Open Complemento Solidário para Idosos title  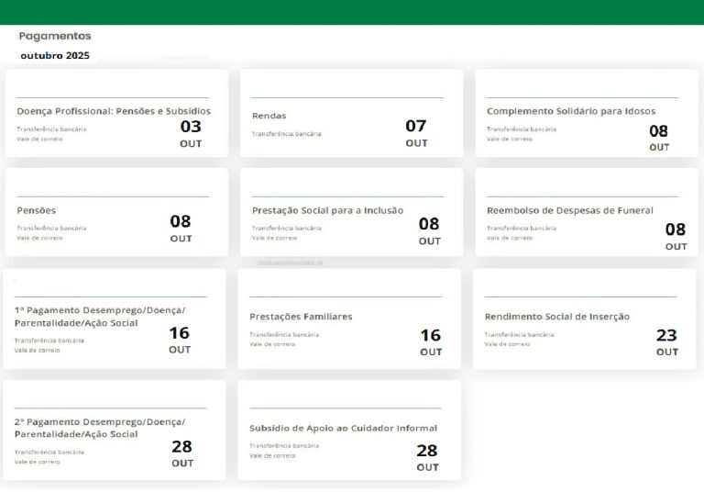570,111
